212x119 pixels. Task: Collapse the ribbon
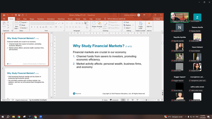(x=162, y=31)
